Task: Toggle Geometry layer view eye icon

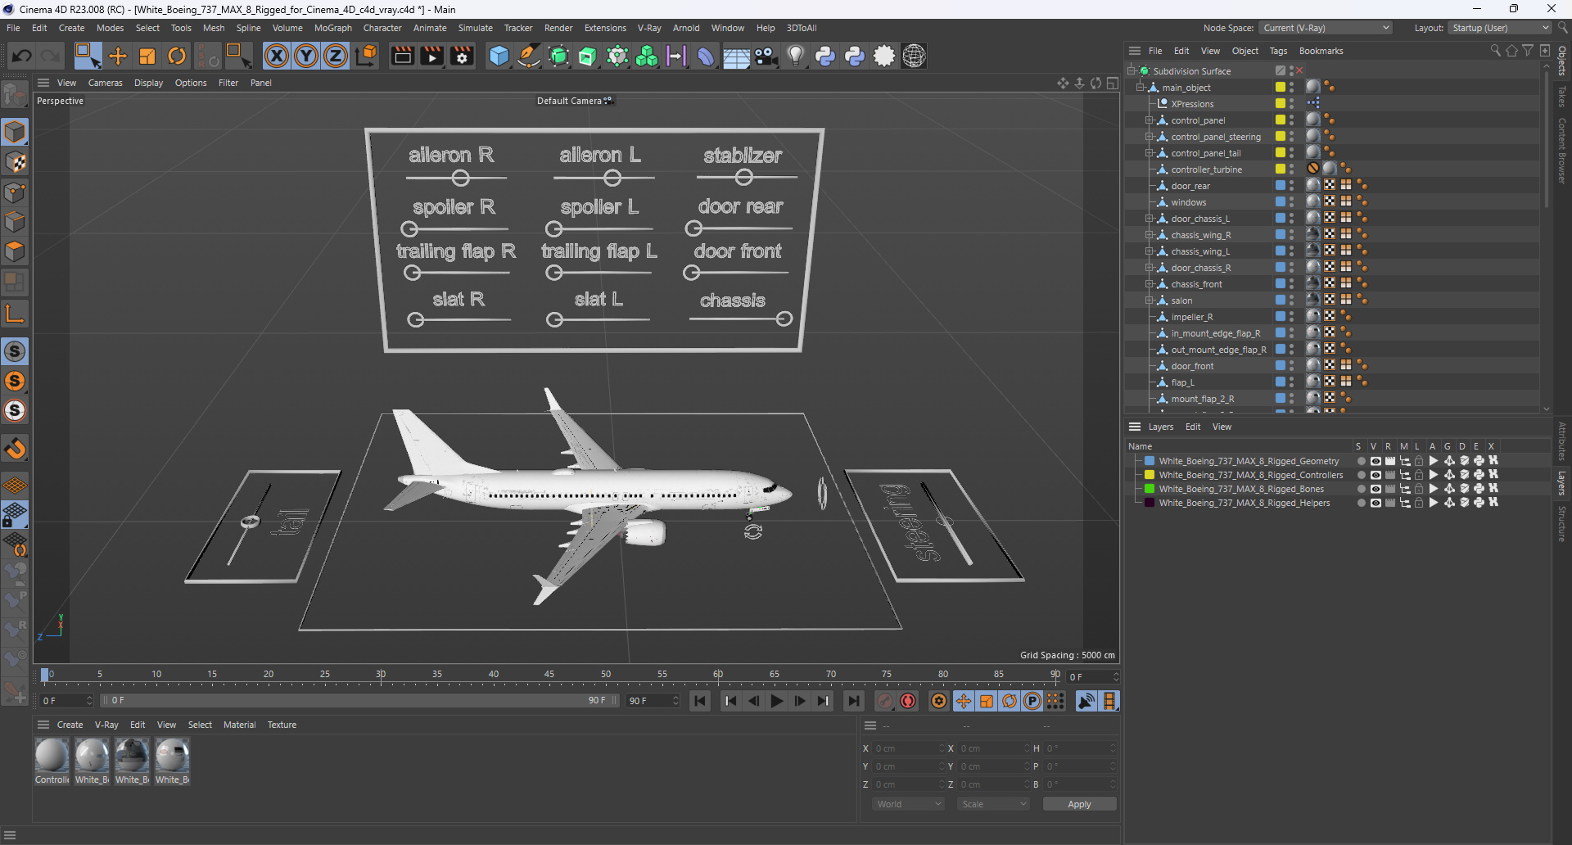Action: coord(1375,461)
